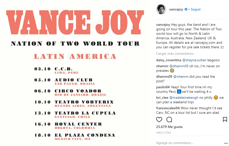The image size is (229, 146).
Task: Click the HACE 2 DÍAS timestamp
Action: (x=163, y=132)
